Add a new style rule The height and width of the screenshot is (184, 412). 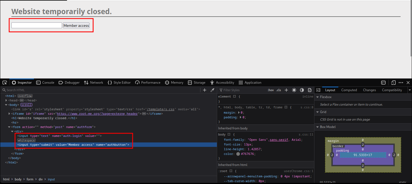286,90
